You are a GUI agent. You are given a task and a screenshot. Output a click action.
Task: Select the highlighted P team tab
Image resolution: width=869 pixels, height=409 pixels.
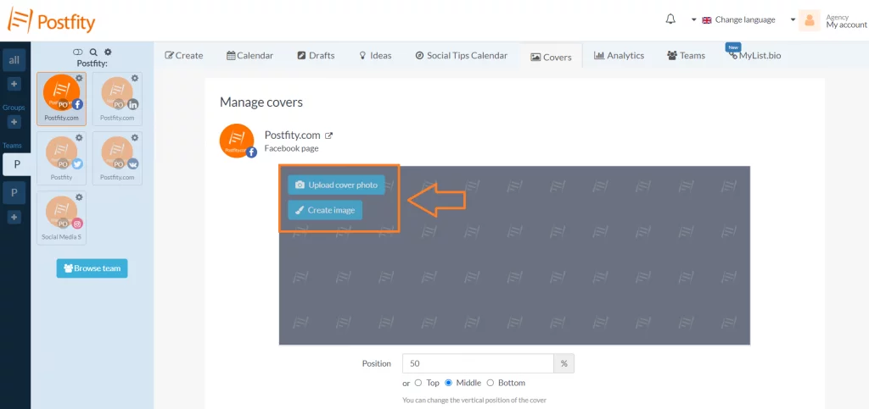click(x=17, y=164)
